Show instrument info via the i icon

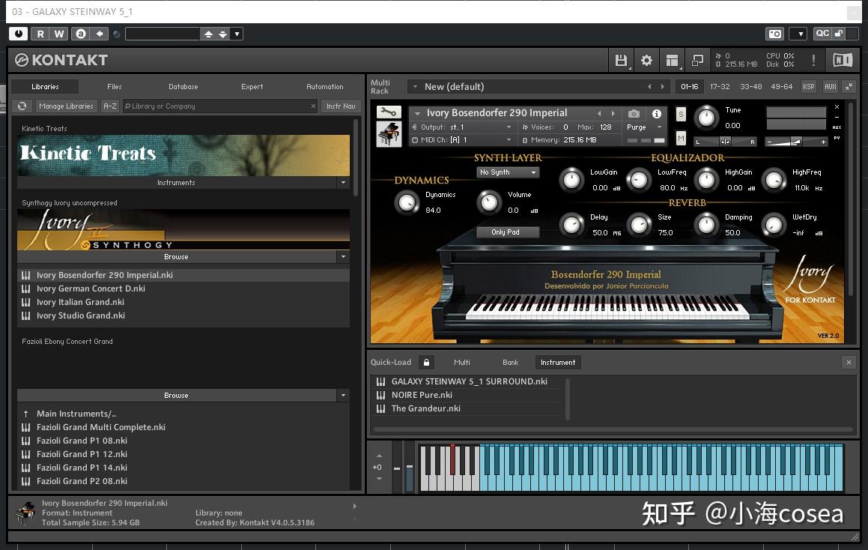[657, 114]
